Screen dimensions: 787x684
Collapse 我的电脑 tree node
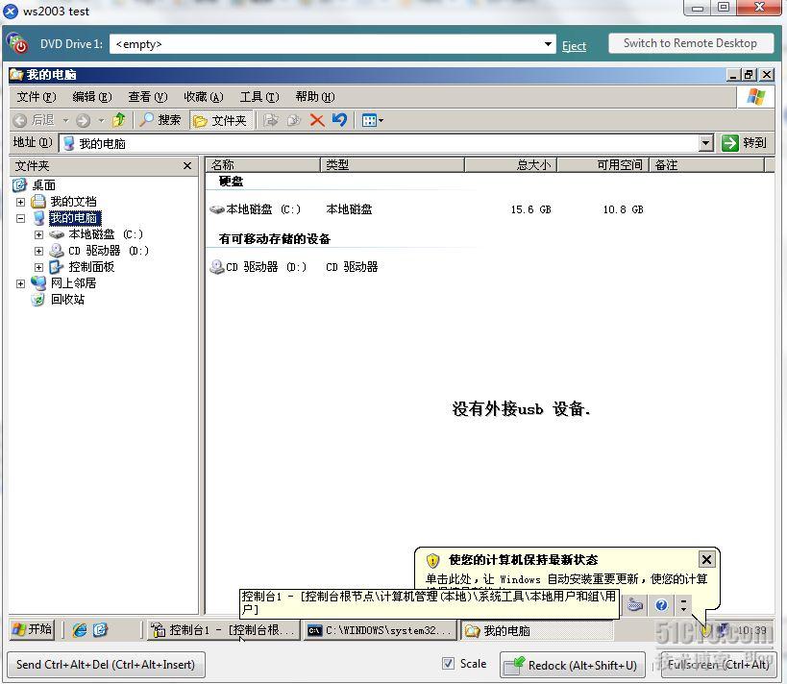[x=20, y=218]
